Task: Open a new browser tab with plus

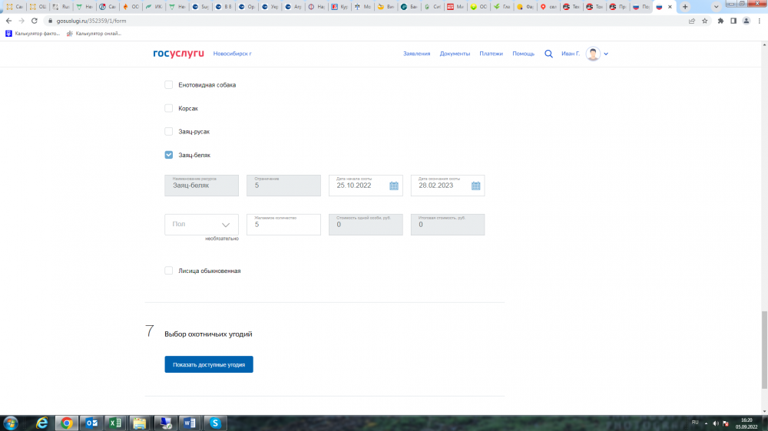Action: click(x=685, y=7)
